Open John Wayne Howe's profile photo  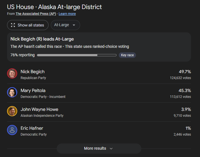click(x=12, y=111)
